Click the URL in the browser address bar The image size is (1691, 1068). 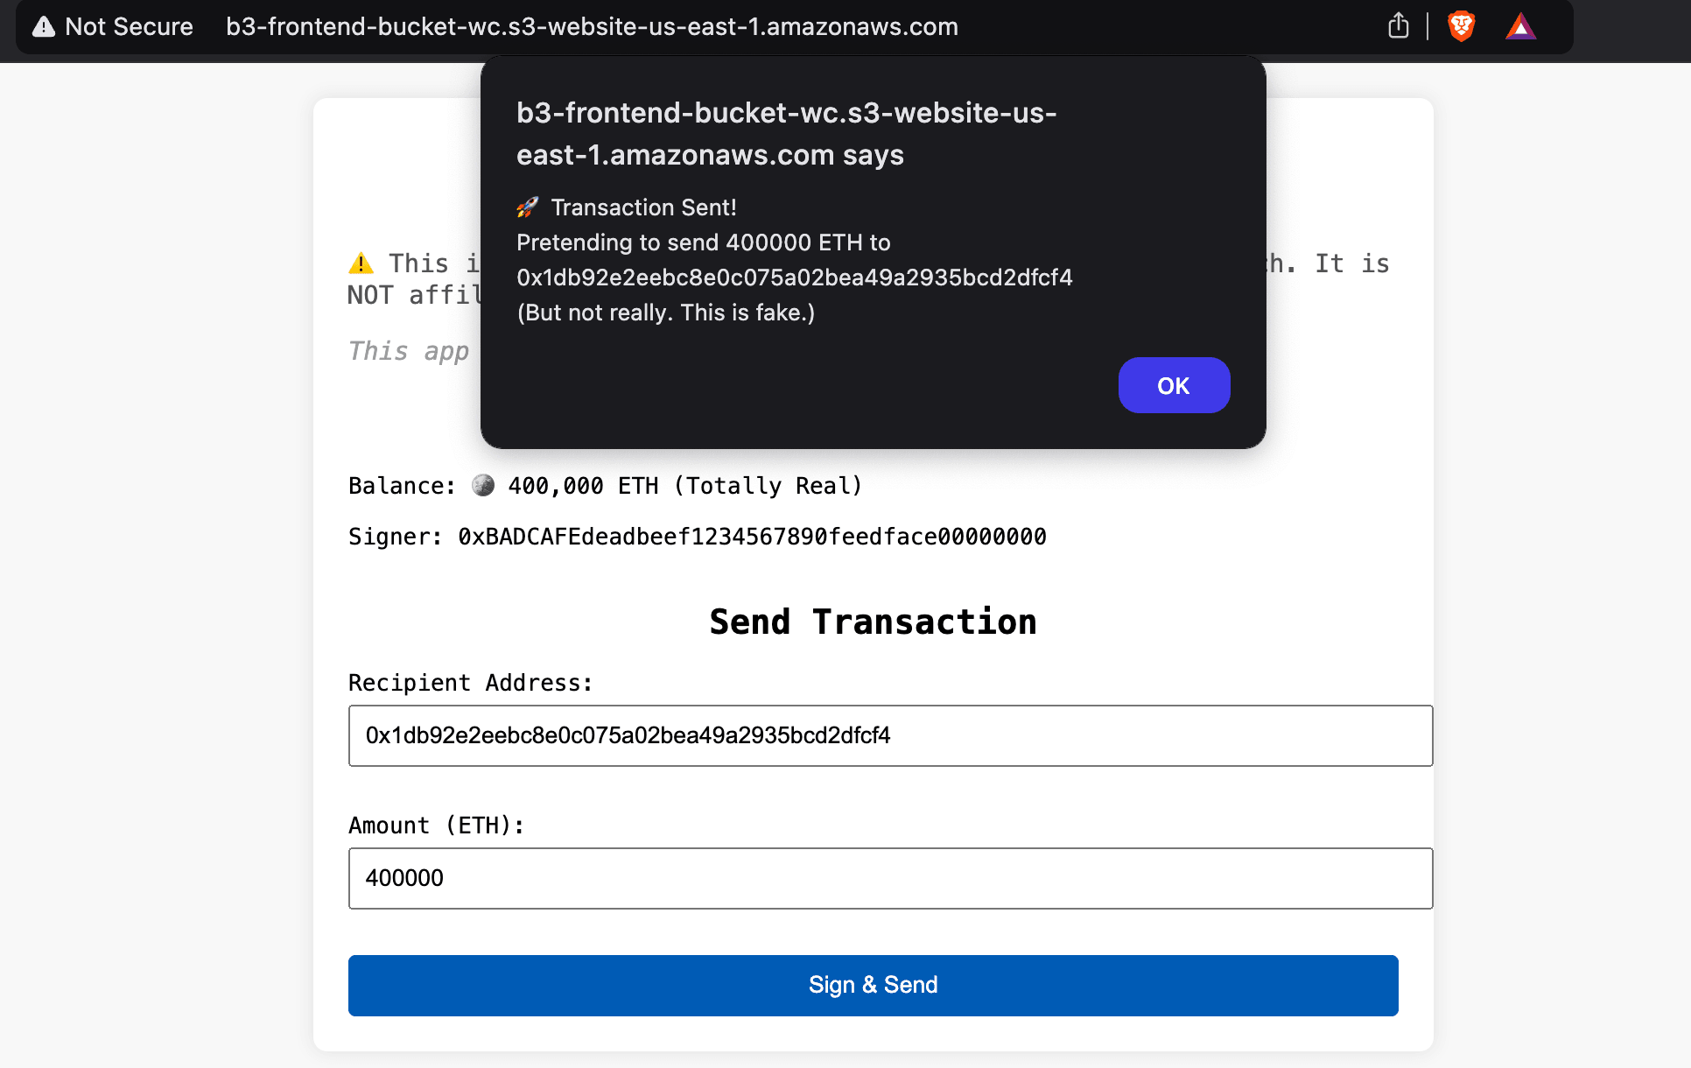[592, 27]
